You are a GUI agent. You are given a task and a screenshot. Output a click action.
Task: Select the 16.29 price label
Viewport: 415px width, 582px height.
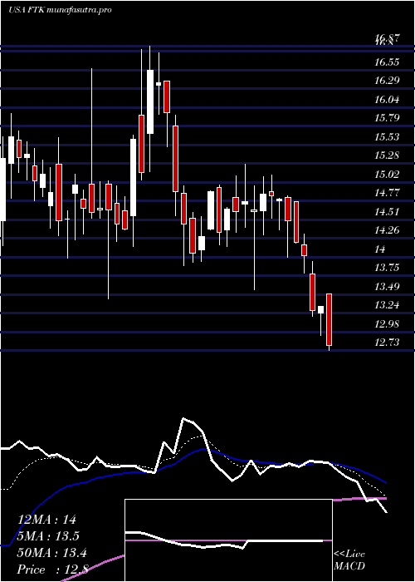coord(387,81)
